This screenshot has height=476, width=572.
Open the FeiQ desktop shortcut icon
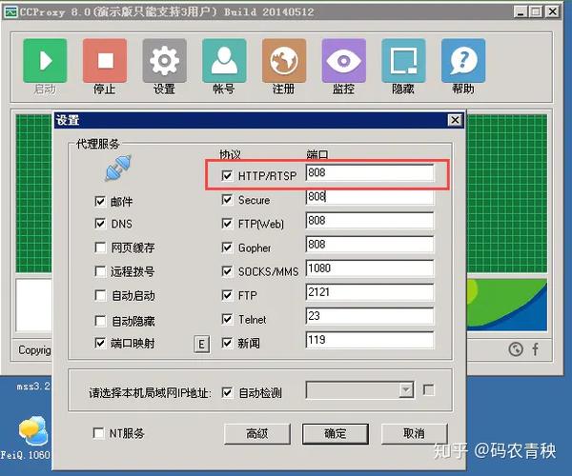tap(32, 431)
